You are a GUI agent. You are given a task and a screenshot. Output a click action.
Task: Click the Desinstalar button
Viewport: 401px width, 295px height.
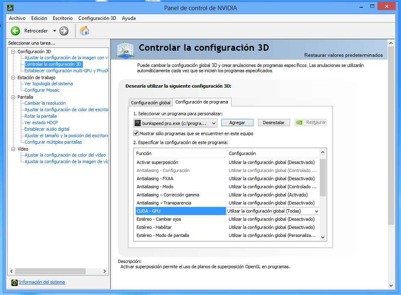[x=274, y=123]
